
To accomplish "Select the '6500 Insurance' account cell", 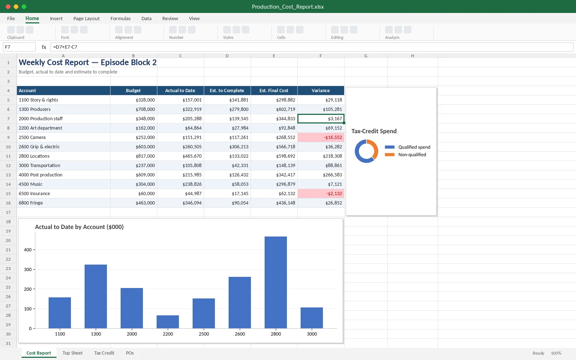I will (x=63, y=194).
